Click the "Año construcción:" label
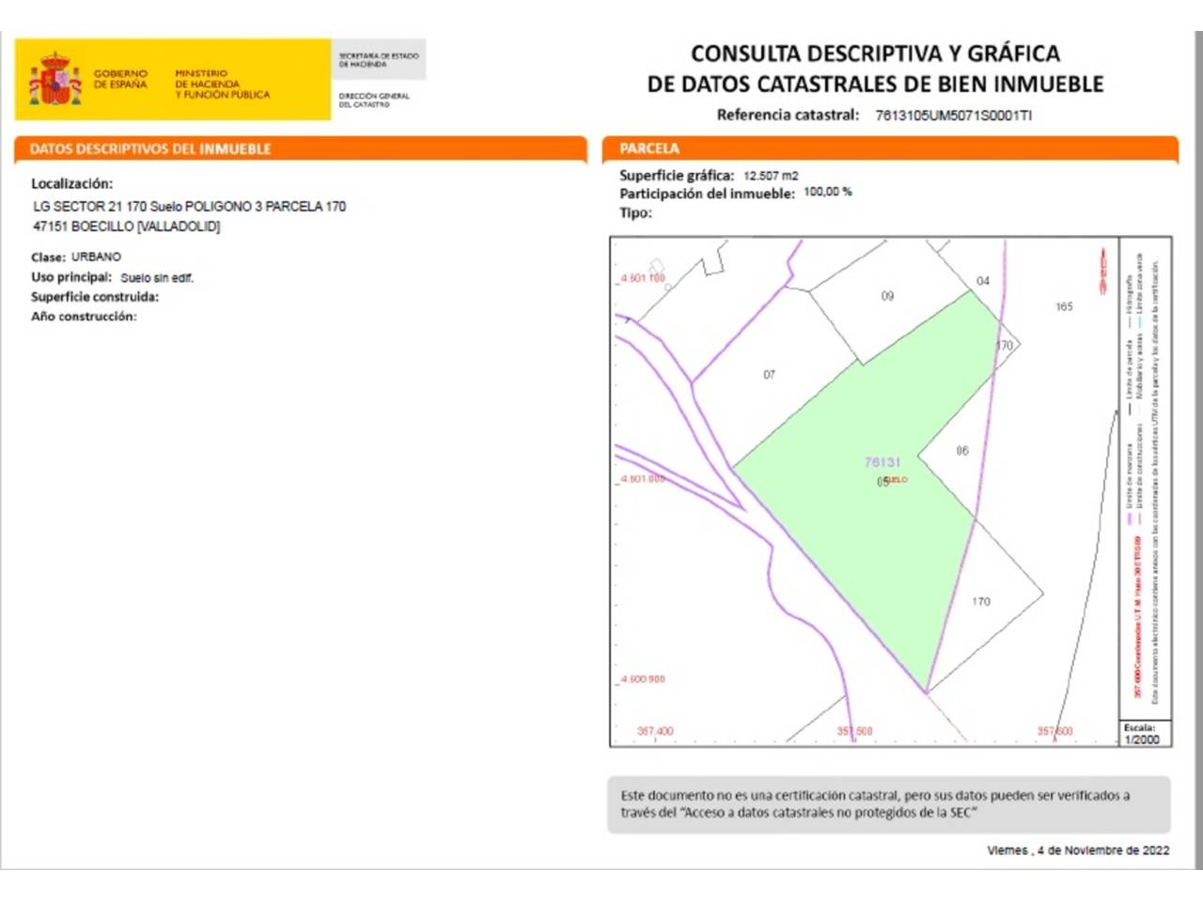 [x=84, y=317]
